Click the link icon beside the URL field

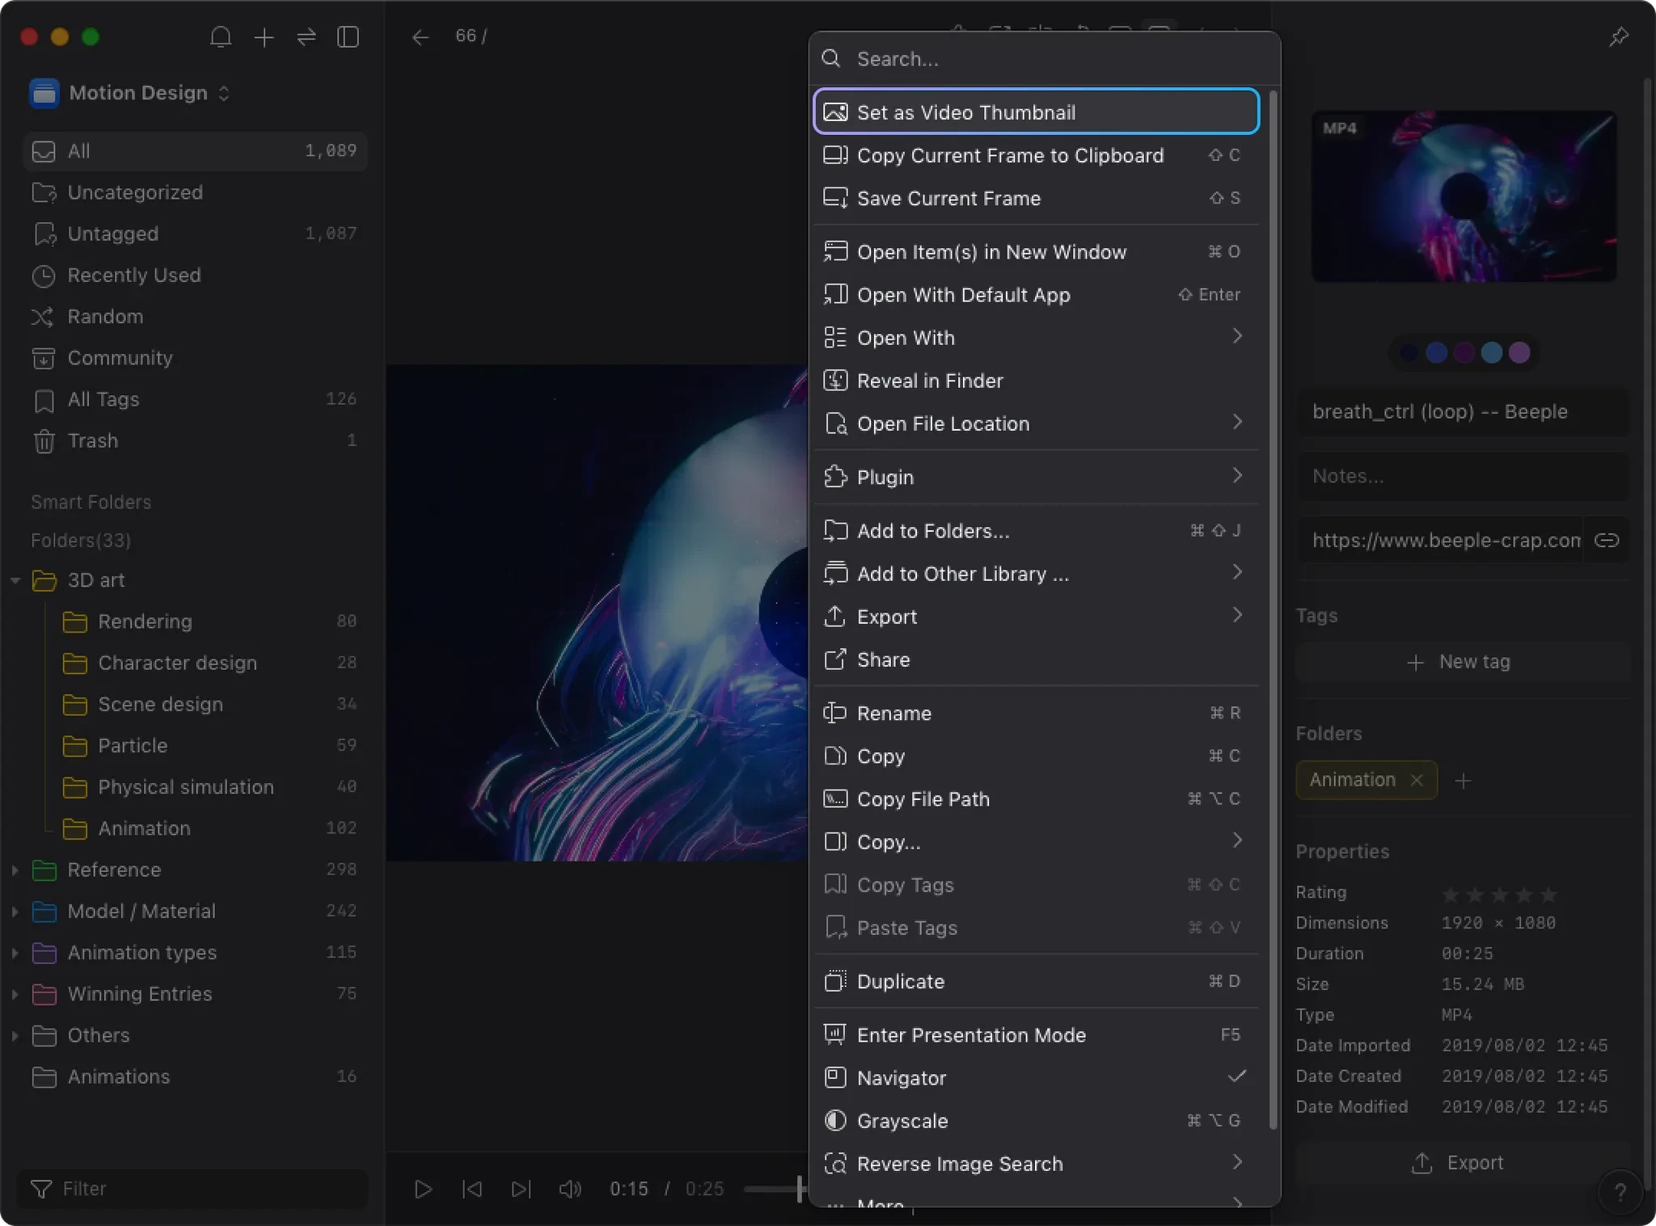[x=1606, y=540]
